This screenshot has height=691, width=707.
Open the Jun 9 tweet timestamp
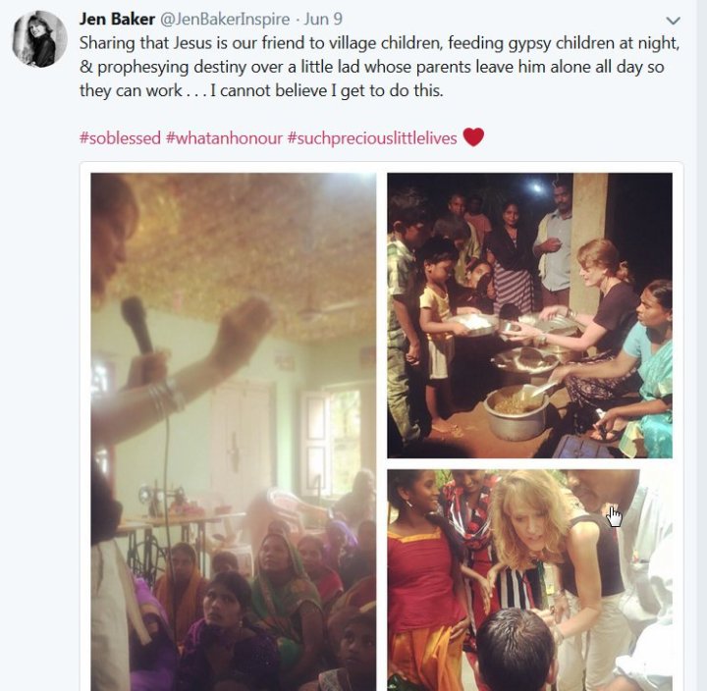(323, 20)
